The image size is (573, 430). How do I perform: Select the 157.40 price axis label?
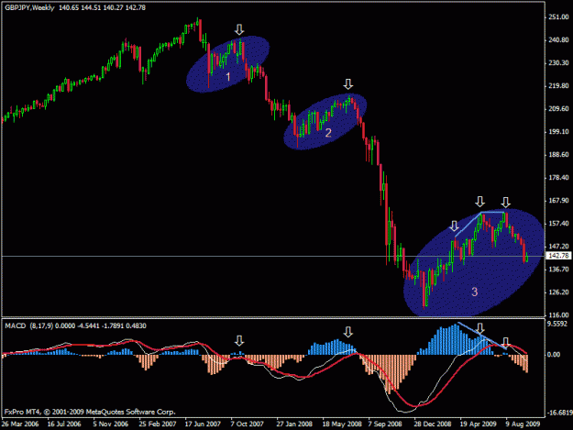pos(558,224)
